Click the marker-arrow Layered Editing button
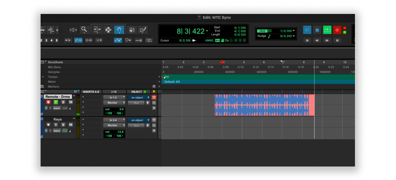Image resolution: width=396 pixels, height=180 pixels. click(128, 40)
